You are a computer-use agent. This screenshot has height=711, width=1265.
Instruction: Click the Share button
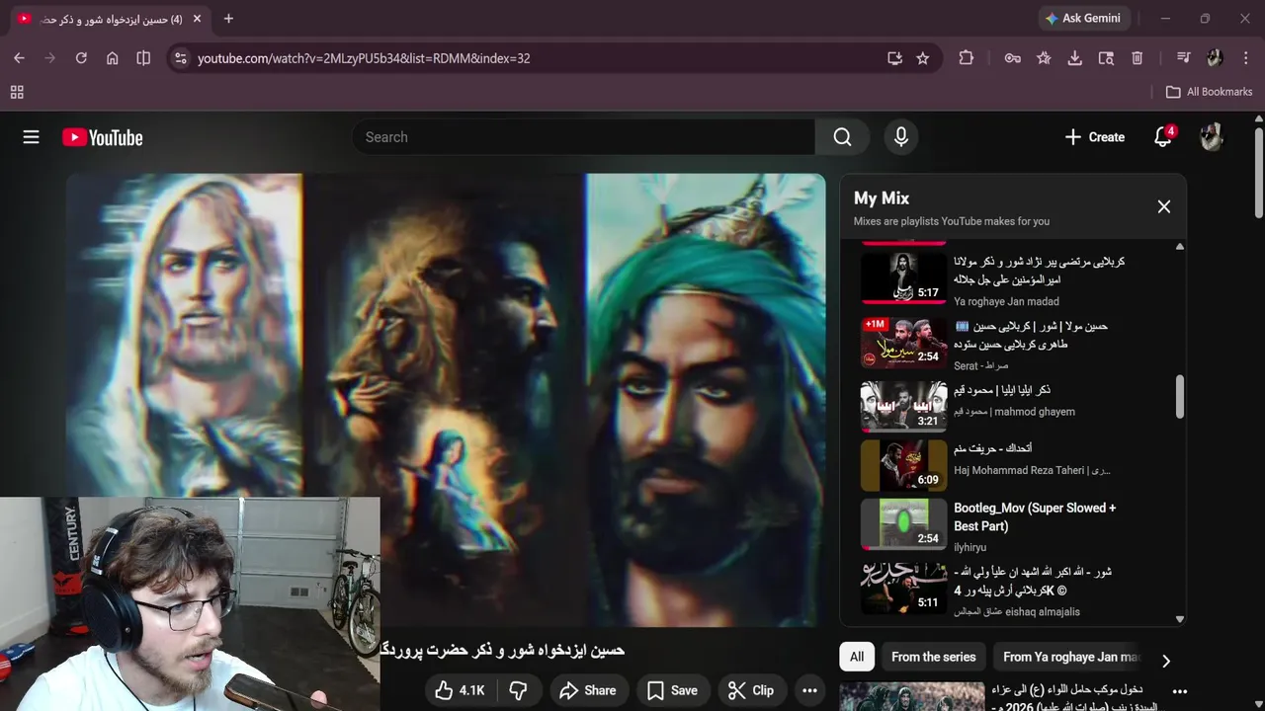click(588, 690)
